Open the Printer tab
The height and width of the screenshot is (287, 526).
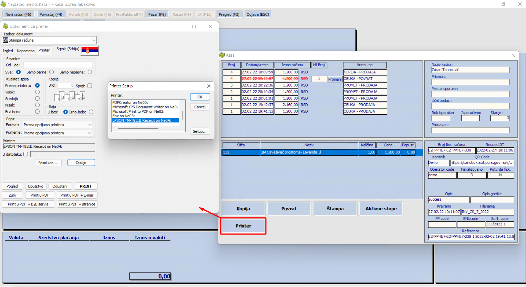(44, 50)
